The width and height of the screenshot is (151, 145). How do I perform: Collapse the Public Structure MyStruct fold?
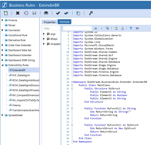pyautogui.click(x=72, y=88)
